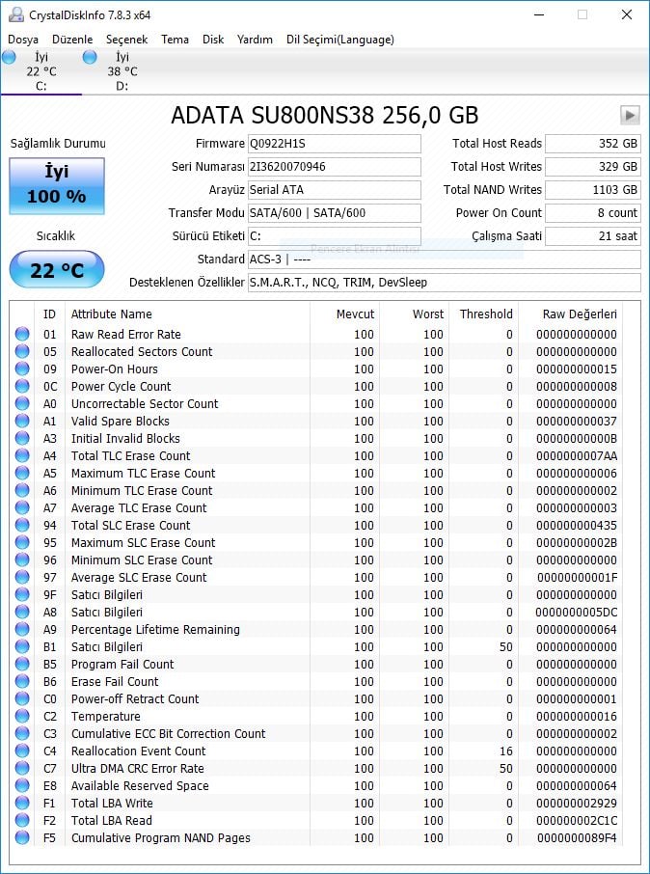Click the Worst column header
The height and width of the screenshot is (874, 650).
coord(415,314)
